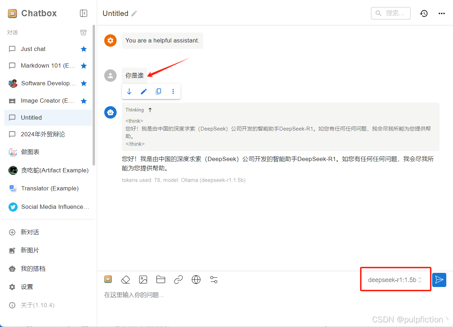Open the deepseek-r1:1.5b model selector

pos(395,280)
